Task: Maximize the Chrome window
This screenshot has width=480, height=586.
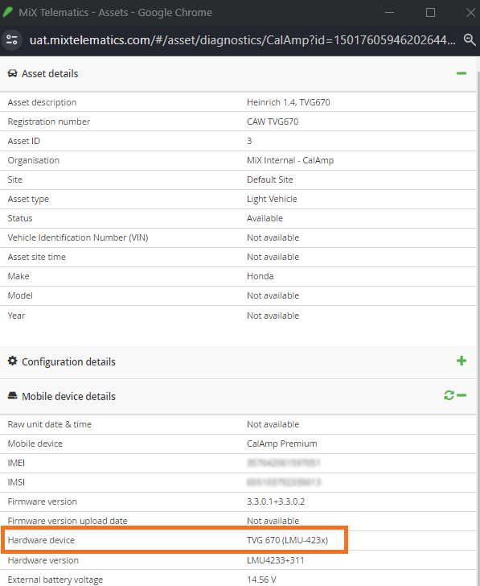Action: point(430,12)
